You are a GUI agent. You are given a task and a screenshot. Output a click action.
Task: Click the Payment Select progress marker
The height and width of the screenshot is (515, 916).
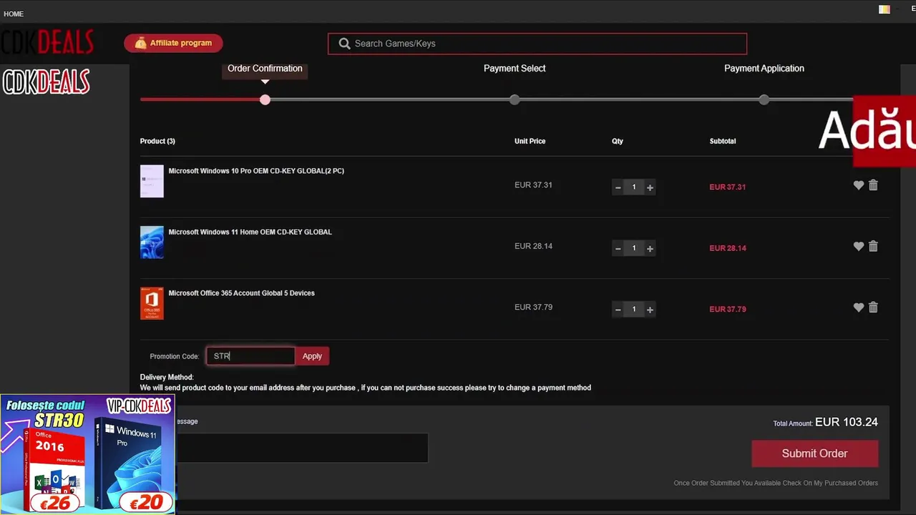(x=515, y=99)
